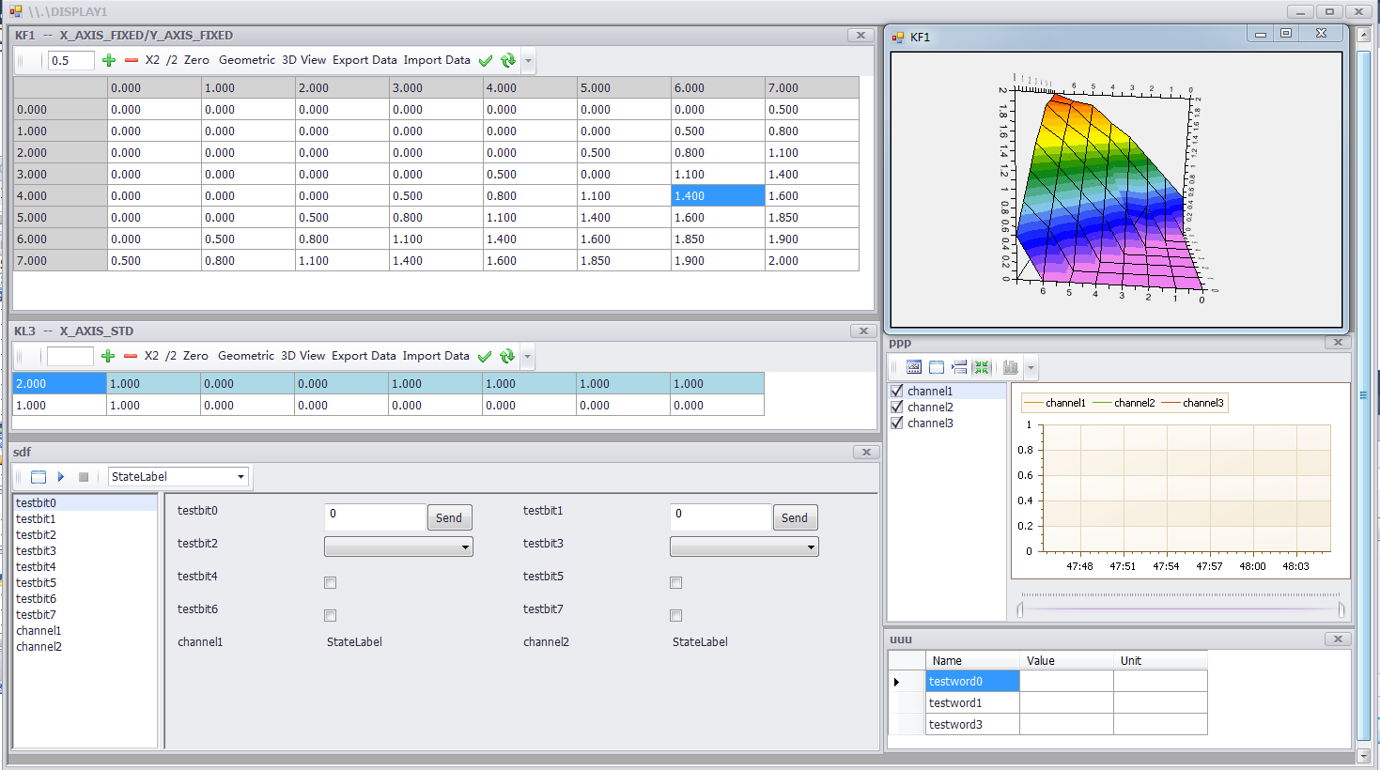Click the window icon in sdf toolbar
The height and width of the screenshot is (770, 1380).
(39, 477)
